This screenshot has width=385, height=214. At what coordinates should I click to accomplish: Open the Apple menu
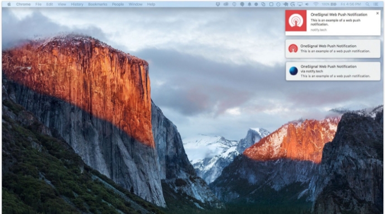[x=9, y=4]
